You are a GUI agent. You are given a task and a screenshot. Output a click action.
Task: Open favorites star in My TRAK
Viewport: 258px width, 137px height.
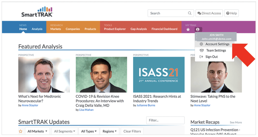point(188,30)
